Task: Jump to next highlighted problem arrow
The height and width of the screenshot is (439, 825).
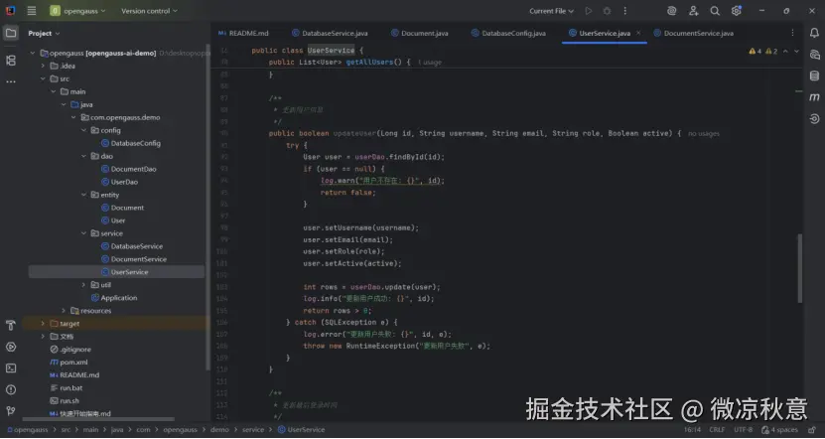Action: point(796,51)
